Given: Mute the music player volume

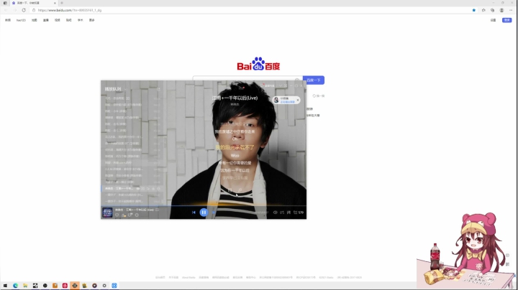Looking at the screenshot, I should pos(275,212).
